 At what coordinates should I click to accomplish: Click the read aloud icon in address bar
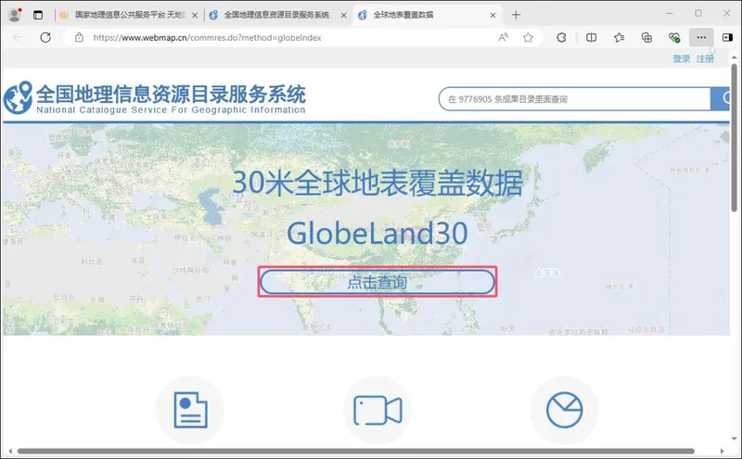pos(504,37)
